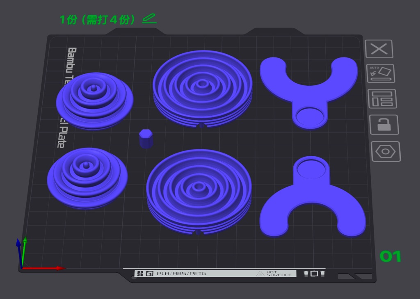Select the lower center concentric ring disc
Screen dimensions: 420x299
(199, 192)
